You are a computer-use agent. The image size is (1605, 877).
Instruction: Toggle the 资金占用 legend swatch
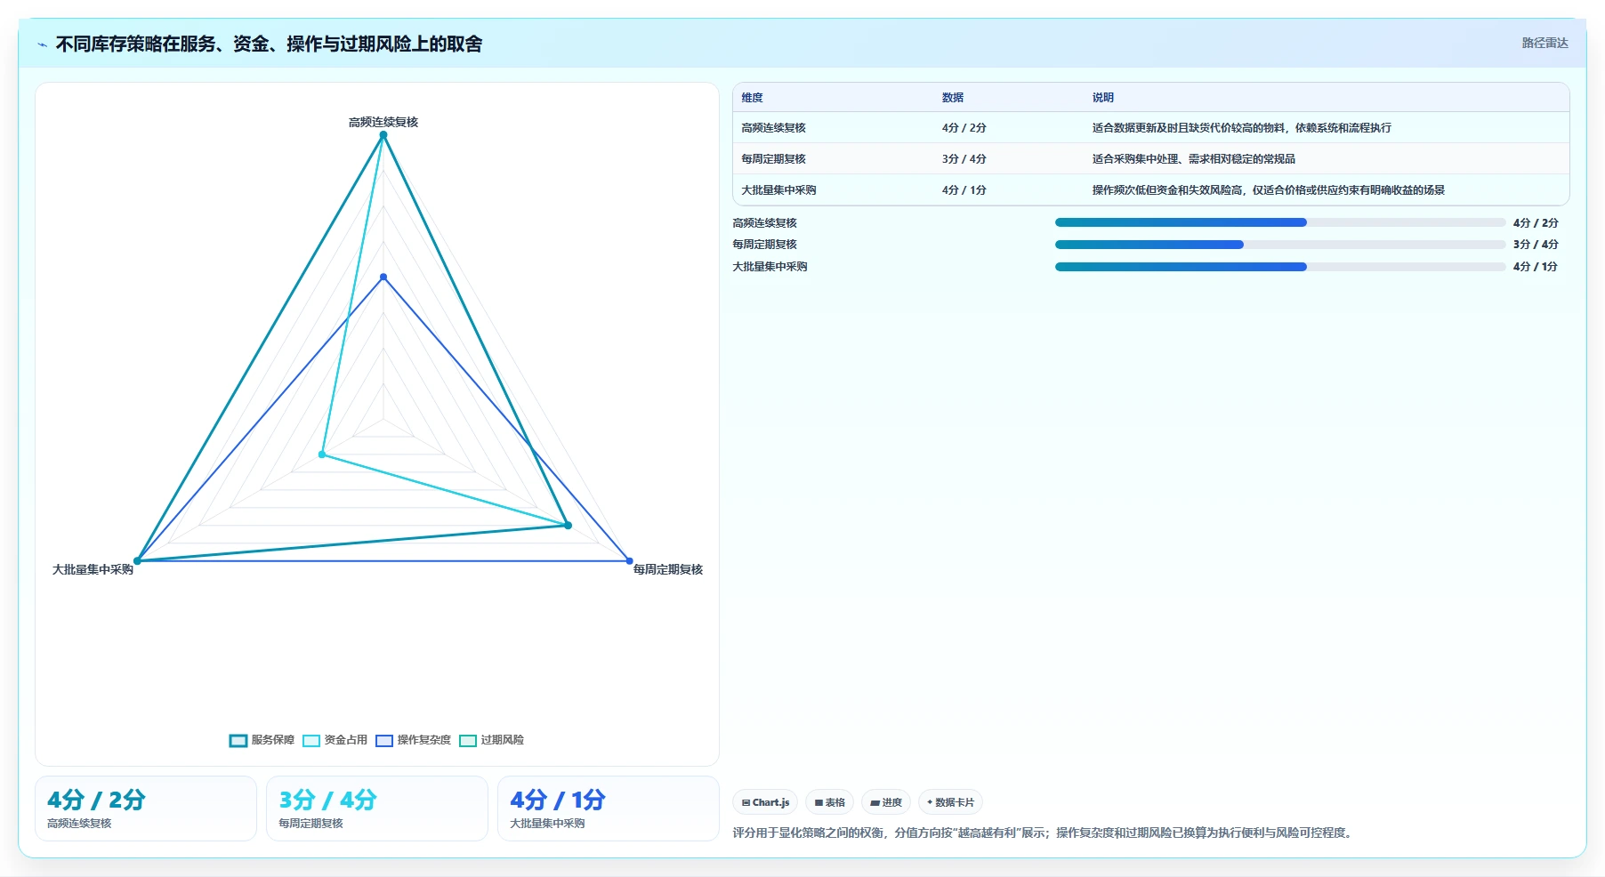pyautogui.click(x=311, y=740)
